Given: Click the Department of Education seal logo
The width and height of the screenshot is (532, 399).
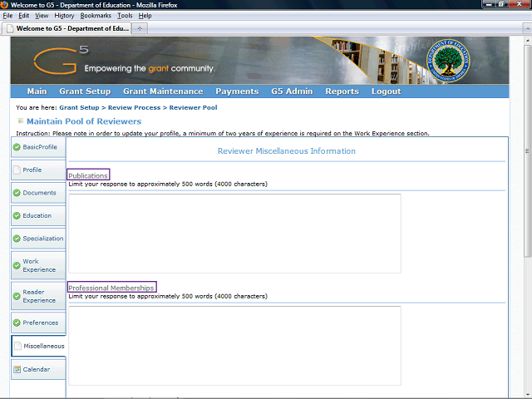Looking at the screenshot, I should 448,61.
